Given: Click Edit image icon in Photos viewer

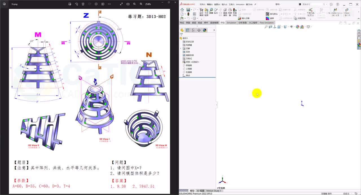Looking at the screenshot, I should (x=70, y=4).
